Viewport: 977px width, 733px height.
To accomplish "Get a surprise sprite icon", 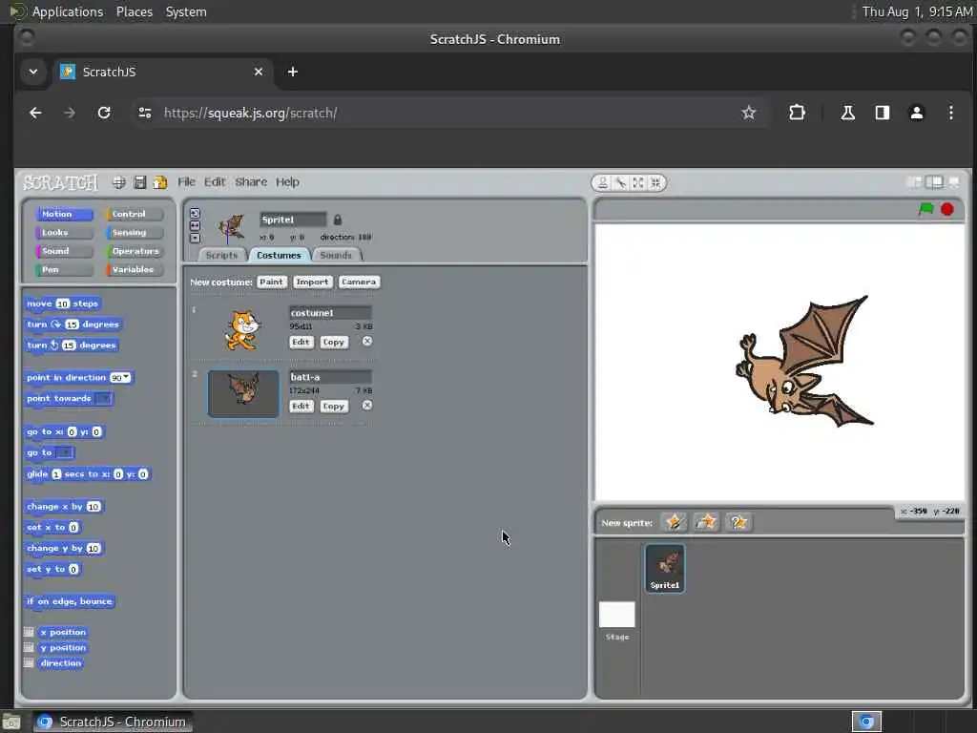I will [738, 522].
